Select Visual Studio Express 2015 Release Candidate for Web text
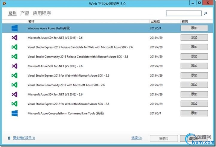This screenshot has width=216, height=147. 80,47
